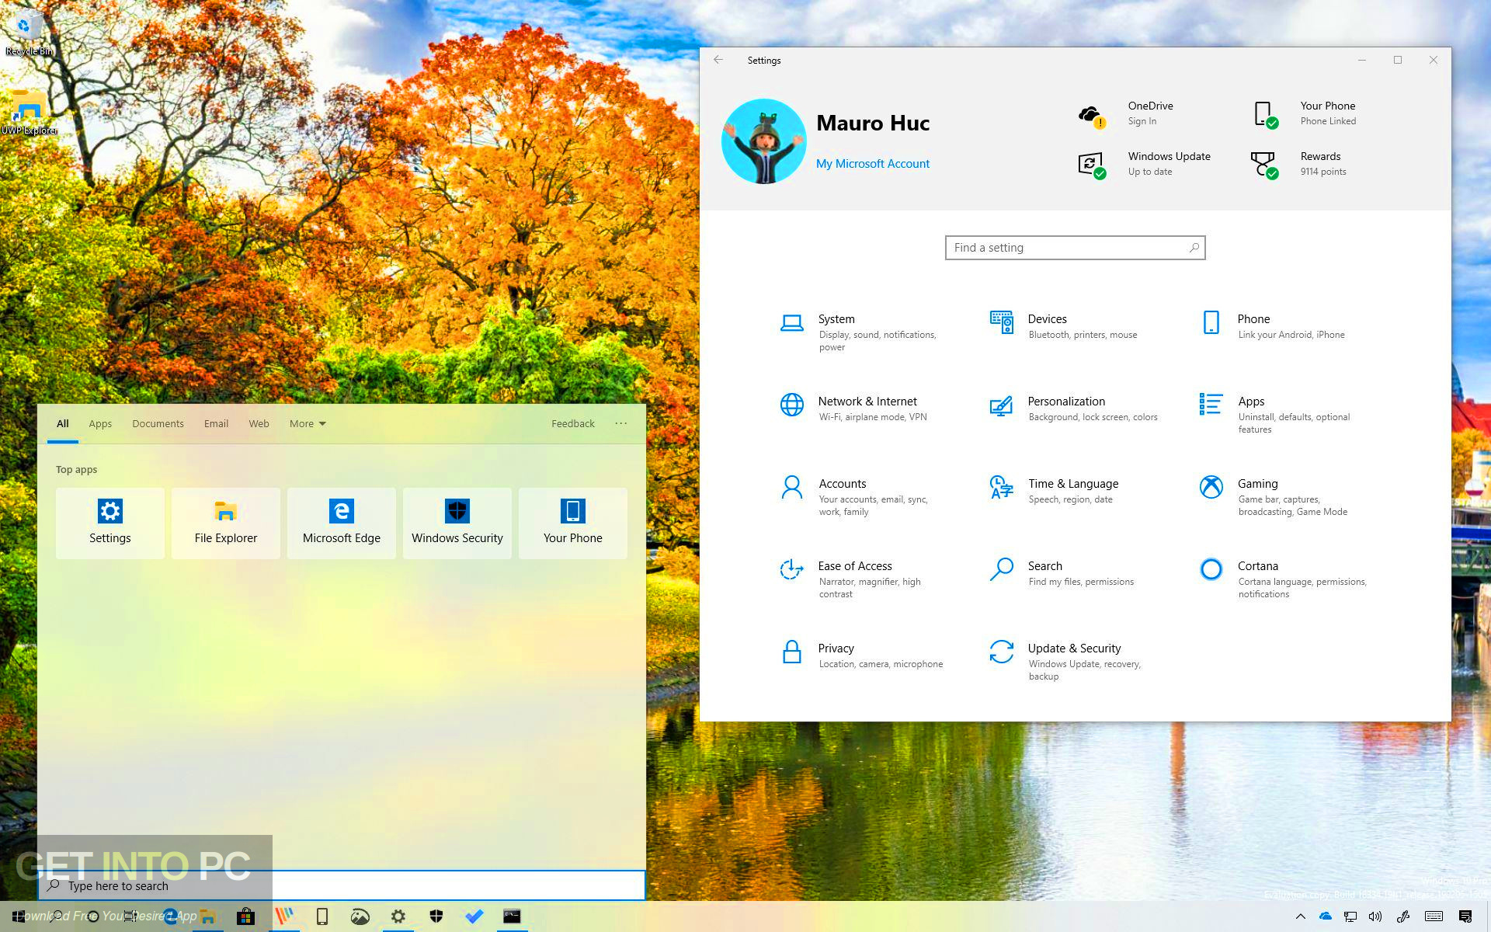Open the Recycle Bin desktop icon
The width and height of the screenshot is (1491, 932).
pos(30,33)
